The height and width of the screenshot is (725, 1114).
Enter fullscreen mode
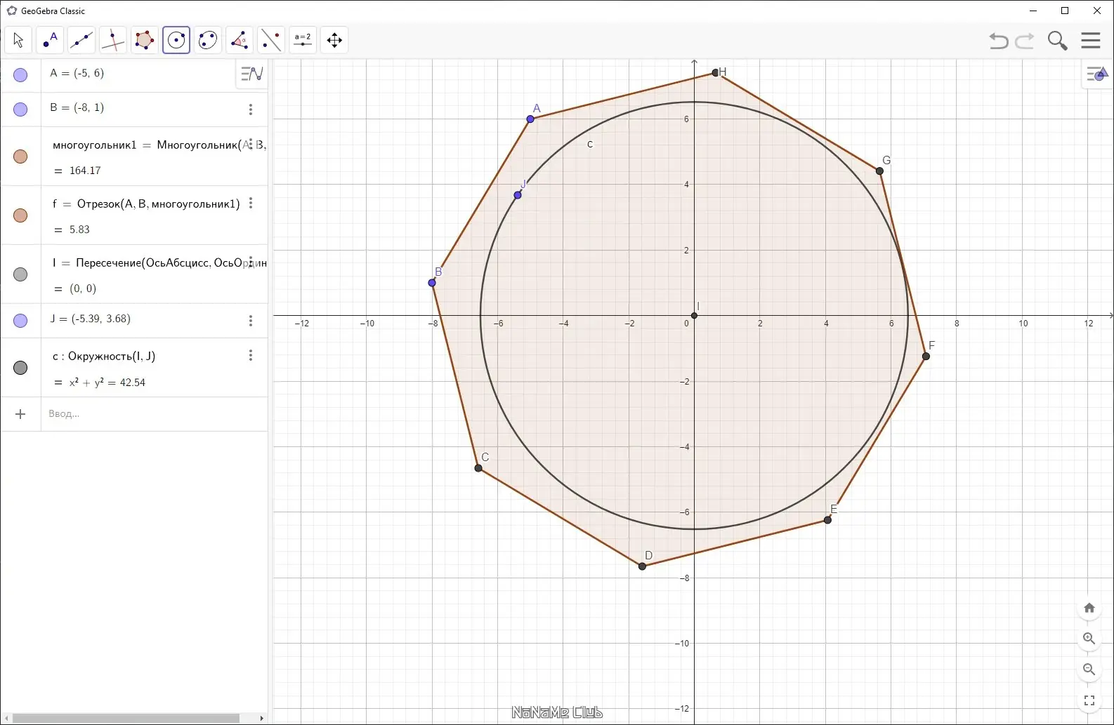[x=1089, y=700]
